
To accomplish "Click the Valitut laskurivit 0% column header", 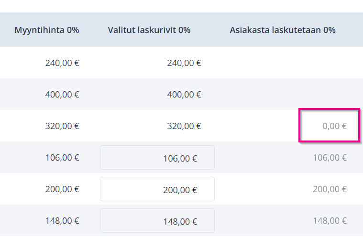I will tap(149, 30).
